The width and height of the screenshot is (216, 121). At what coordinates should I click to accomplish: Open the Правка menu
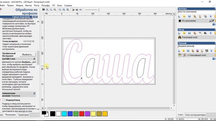click(10, 5)
